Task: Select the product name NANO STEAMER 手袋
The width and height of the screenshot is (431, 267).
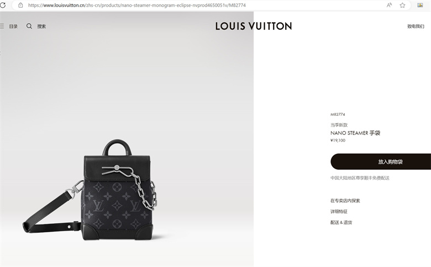Action: (355, 133)
